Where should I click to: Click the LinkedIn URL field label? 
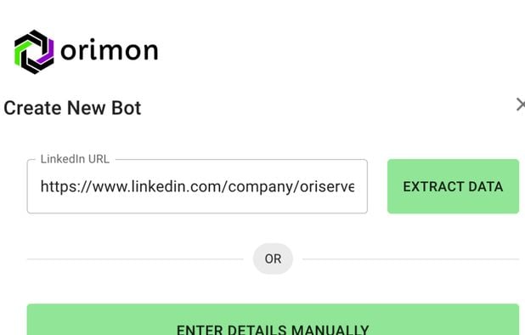tap(75, 159)
